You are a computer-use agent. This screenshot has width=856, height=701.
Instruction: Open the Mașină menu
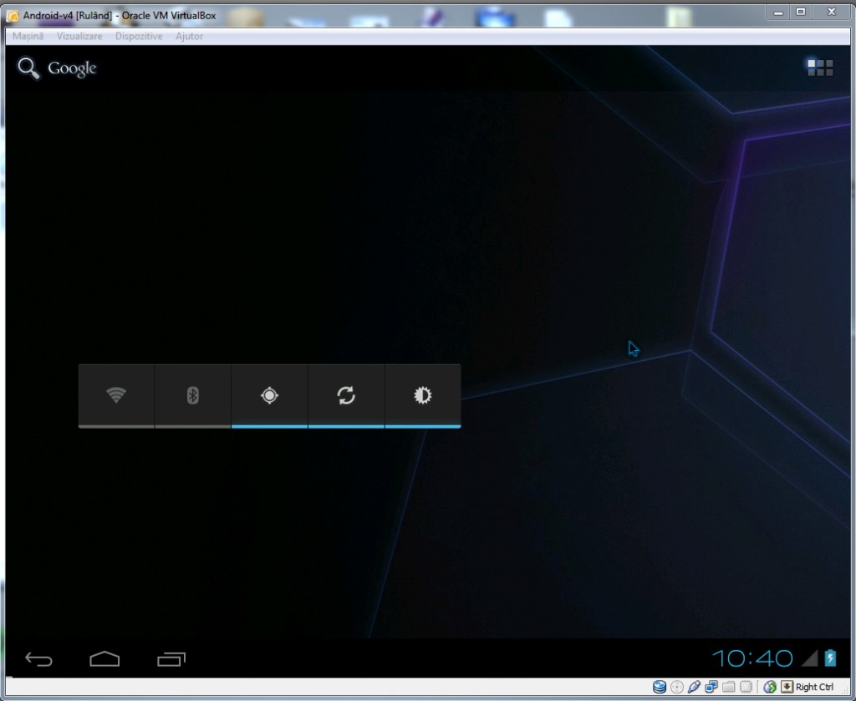(x=28, y=37)
